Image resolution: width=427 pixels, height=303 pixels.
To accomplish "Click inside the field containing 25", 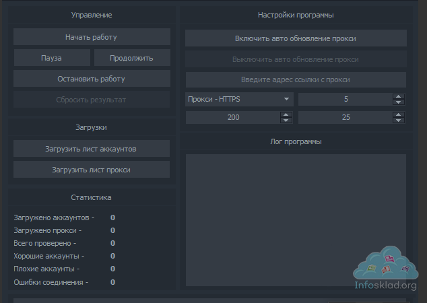I will tap(345, 118).
